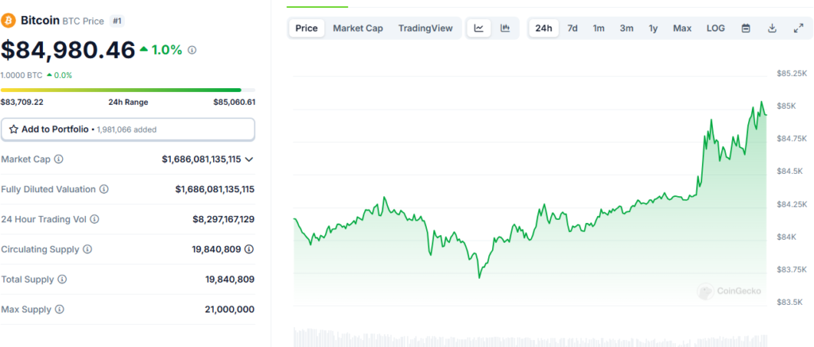Image resolution: width=814 pixels, height=347 pixels.
Task: Click the 1.0000 BTC conversion text
Action: (x=21, y=75)
